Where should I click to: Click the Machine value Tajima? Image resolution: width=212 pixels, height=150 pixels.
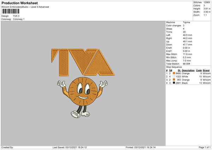pyautogui.click(x=187, y=22)
